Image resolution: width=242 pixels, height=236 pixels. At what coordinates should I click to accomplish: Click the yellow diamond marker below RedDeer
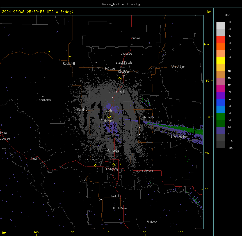click(120, 79)
